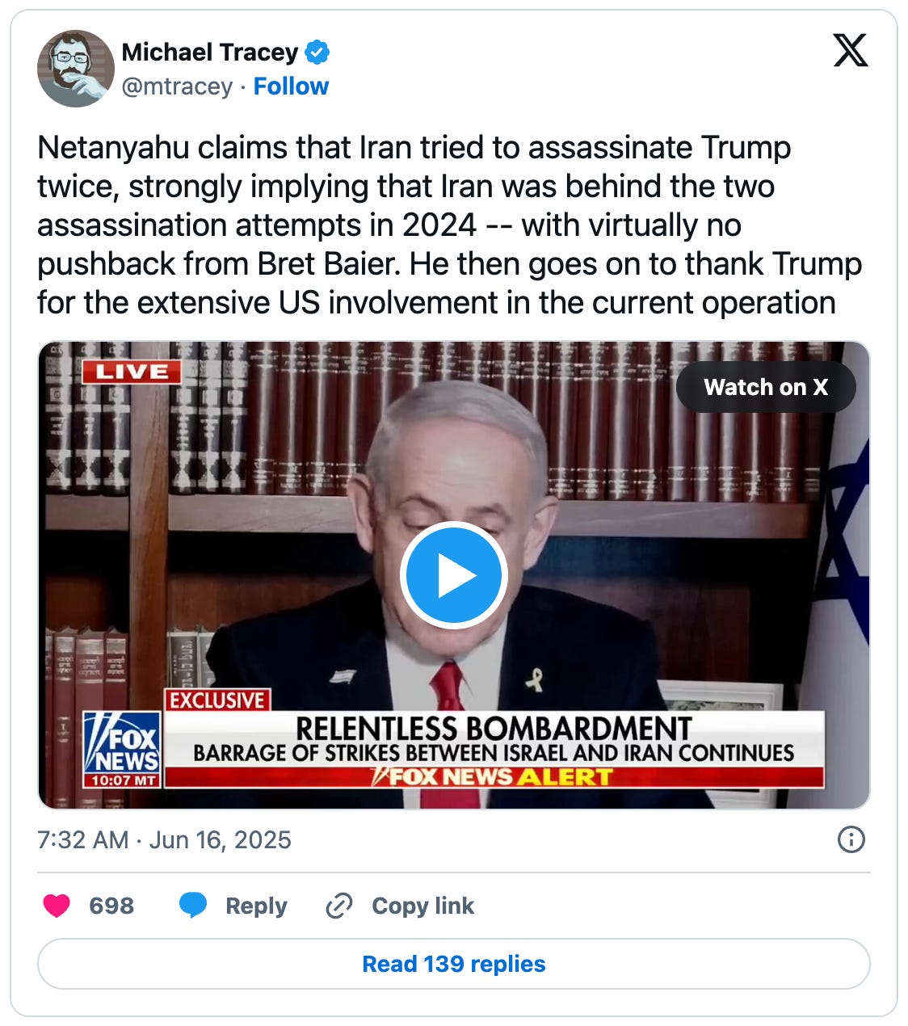The height and width of the screenshot is (1026, 908).
Task: Click the pink heart like icon
Action: click(x=57, y=906)
